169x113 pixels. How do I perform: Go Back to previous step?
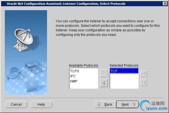coord(105,104)
